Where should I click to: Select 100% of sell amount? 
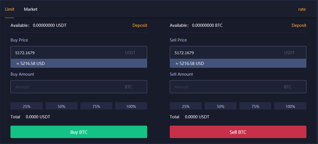coord(290,106)
